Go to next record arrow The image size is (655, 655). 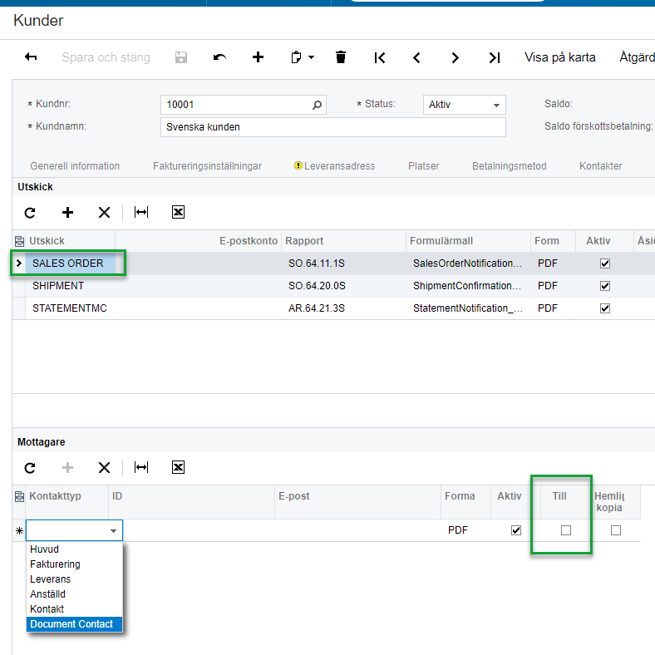(x=455, y=57)
